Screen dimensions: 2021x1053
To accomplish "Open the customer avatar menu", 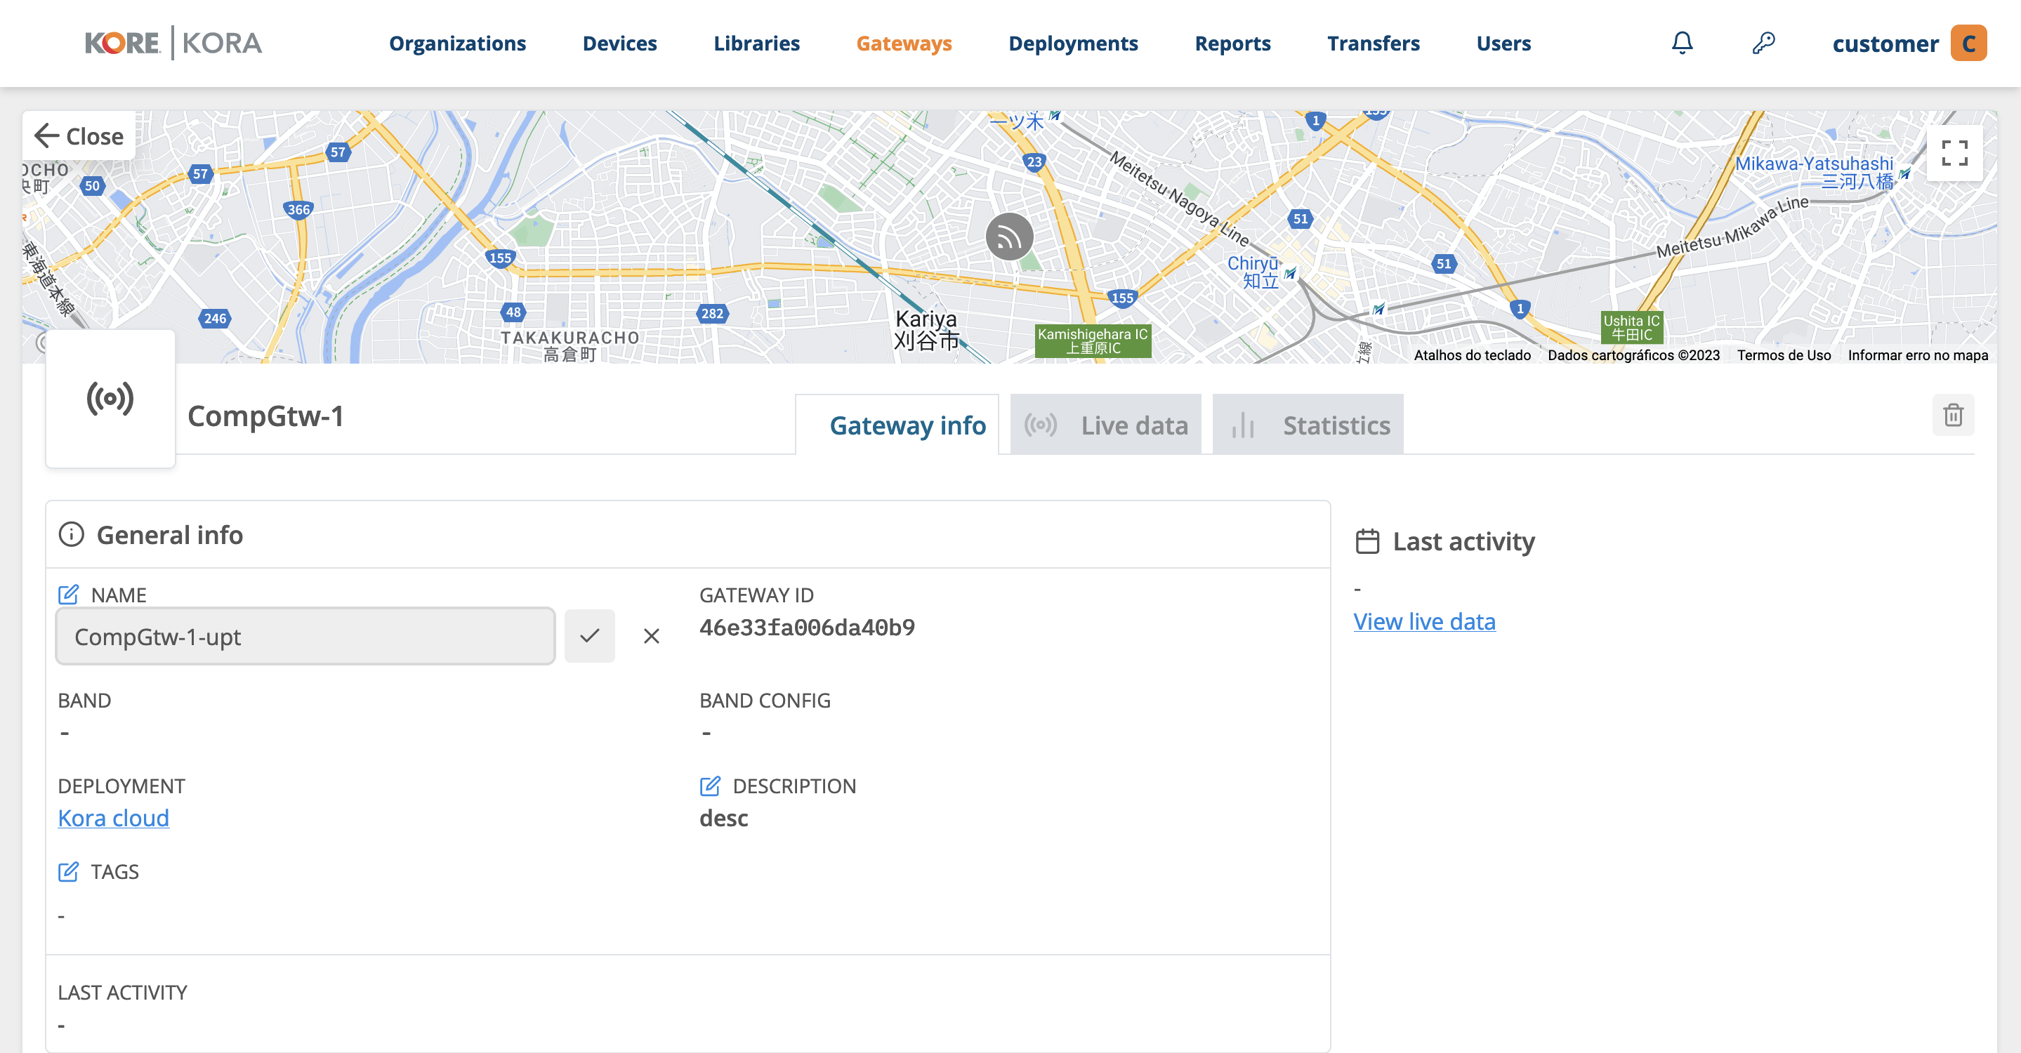I will point(1968,43).
